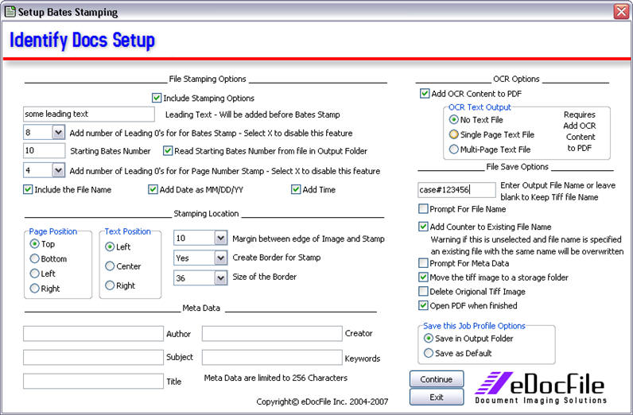Close the Setup Bates Stamping window

click(x=621, y=12)
